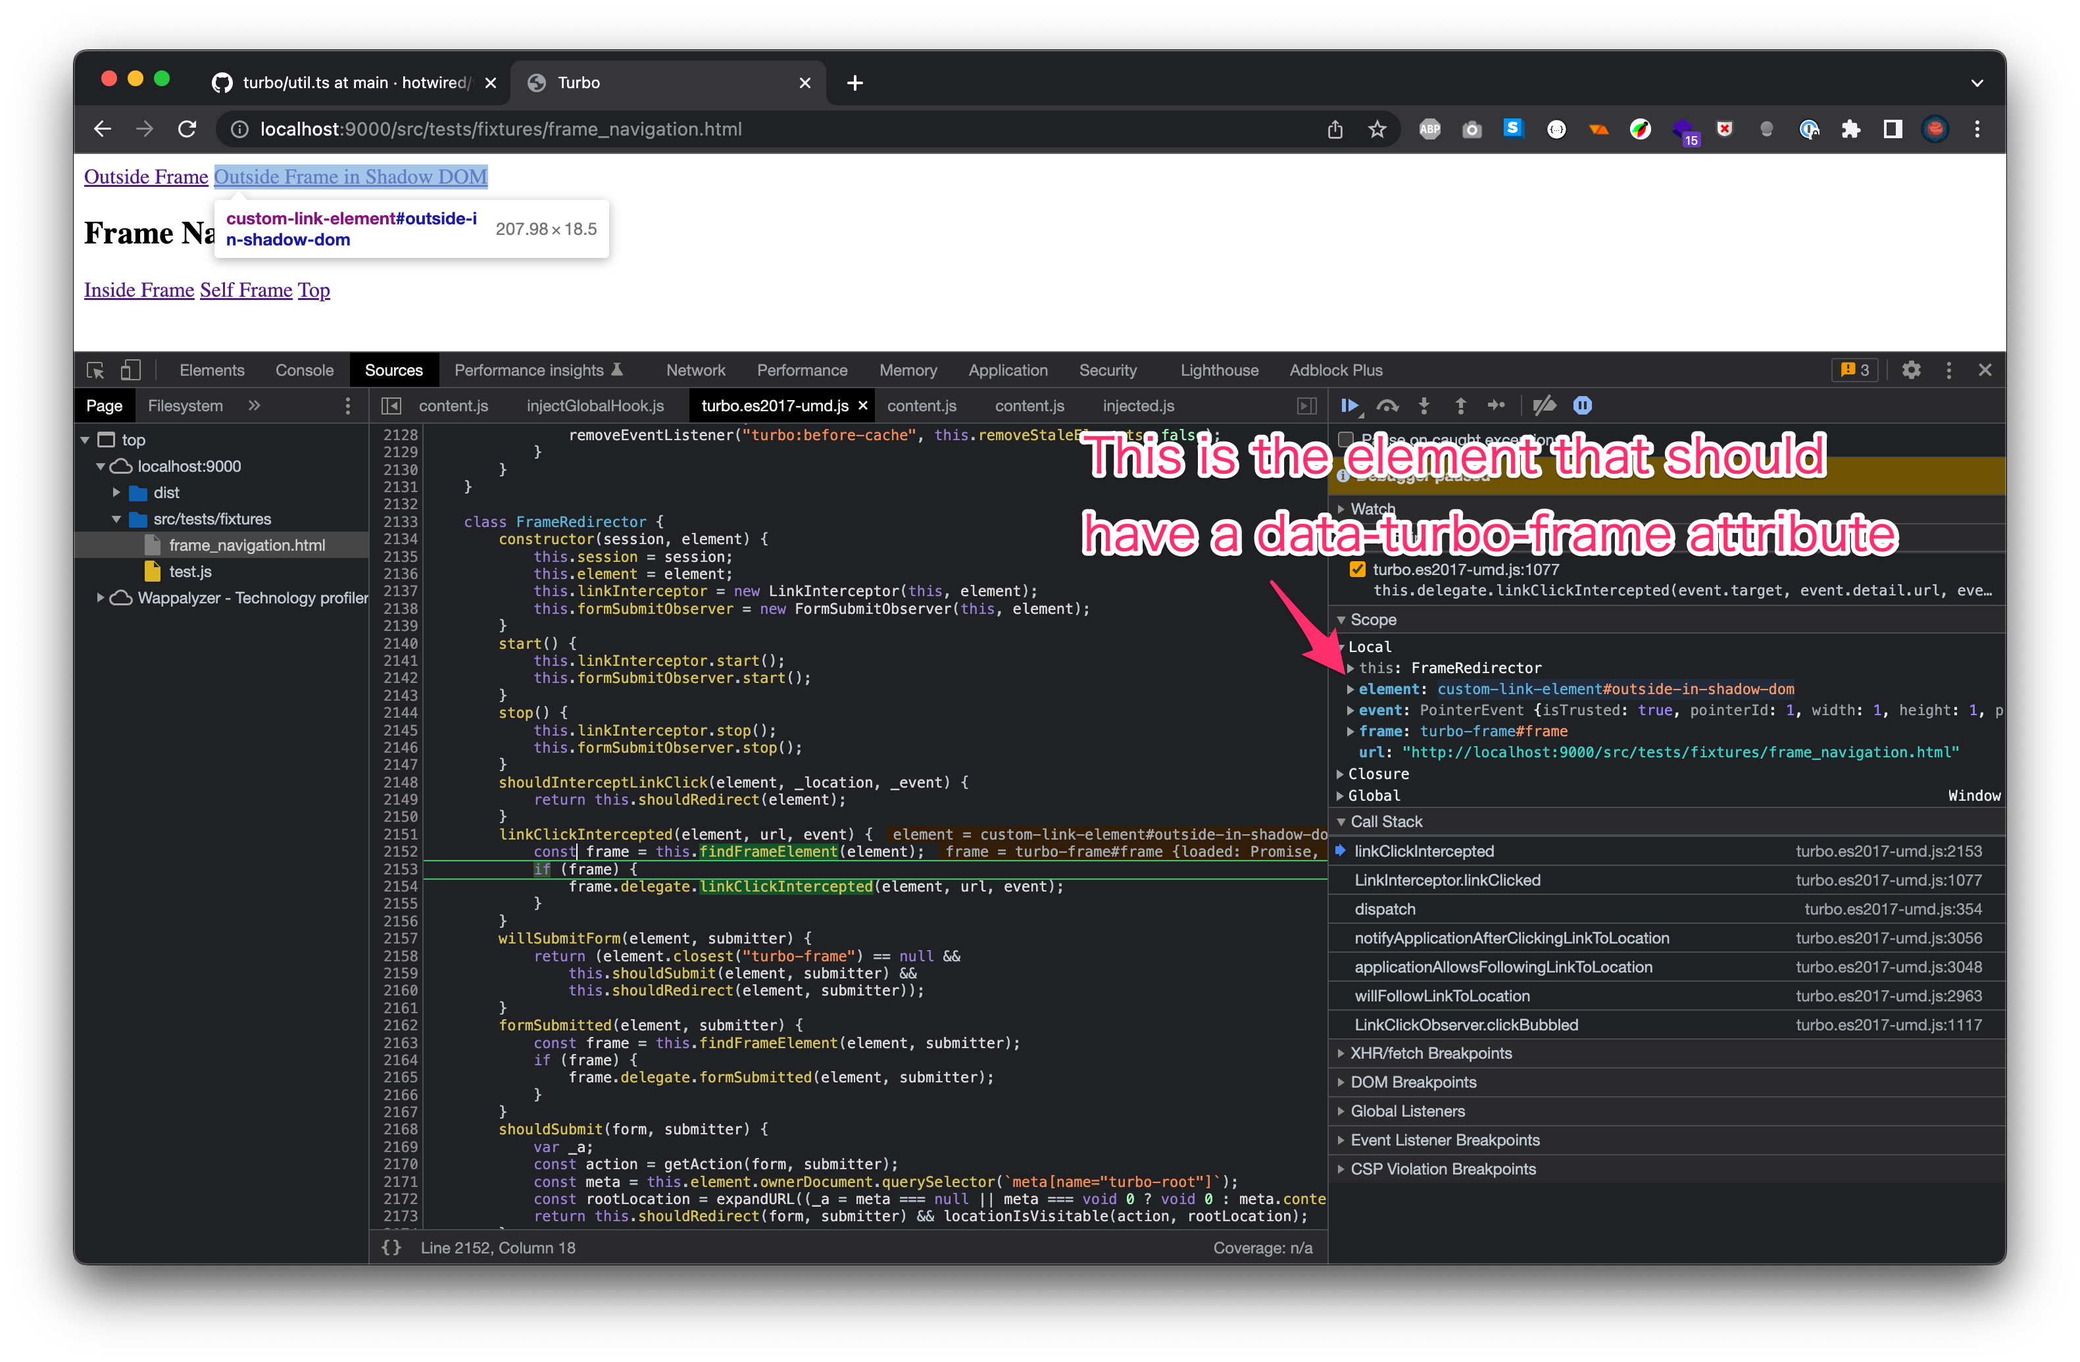The image size is (2080, 1362).
Task: Switch to Filesystem navigator tab
Action: tap(186, 405)
